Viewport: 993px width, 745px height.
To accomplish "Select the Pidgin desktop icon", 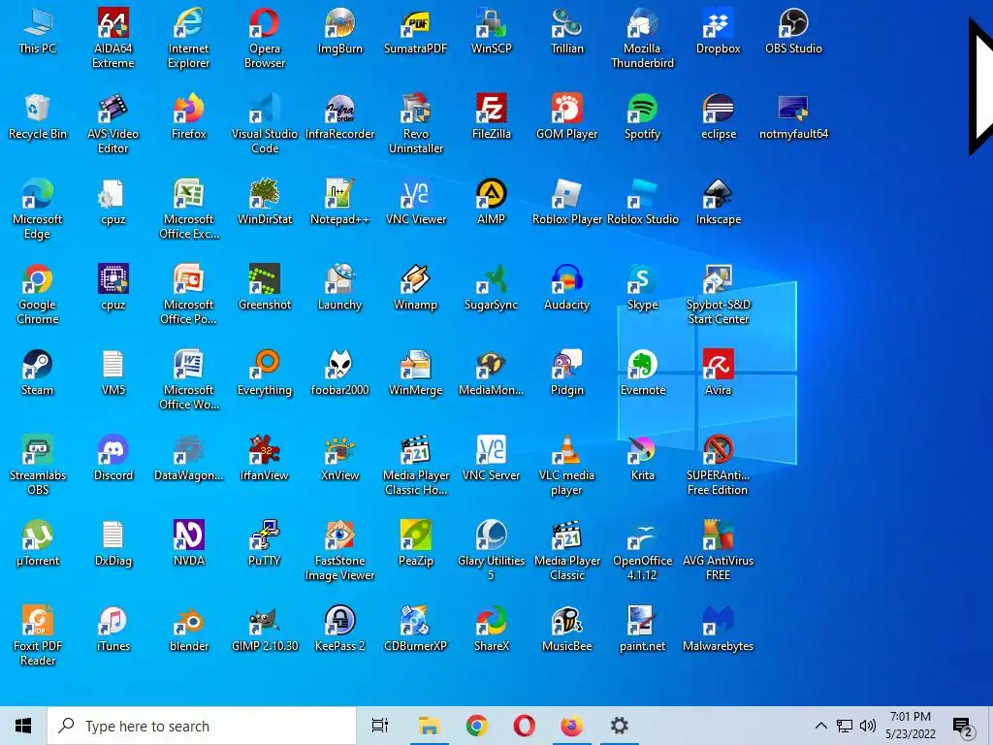I will point(566,373).
